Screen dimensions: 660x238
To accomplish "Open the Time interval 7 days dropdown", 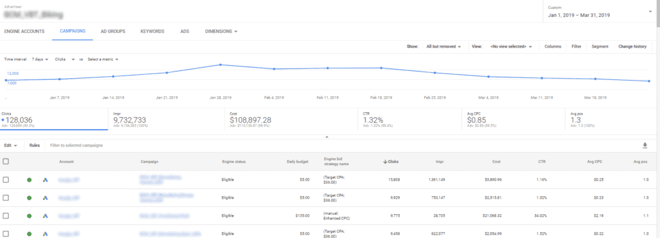I will tap(40, 59).
